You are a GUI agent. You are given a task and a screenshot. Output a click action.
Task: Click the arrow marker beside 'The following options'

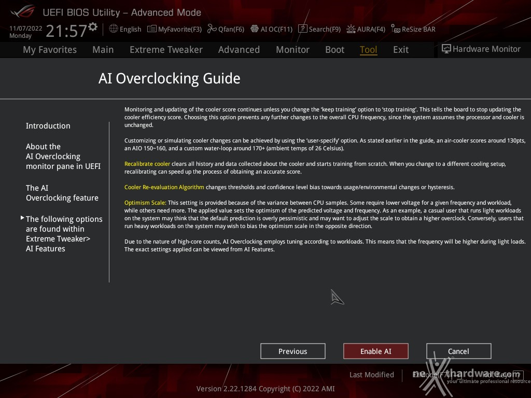click(x=22, y=218)
